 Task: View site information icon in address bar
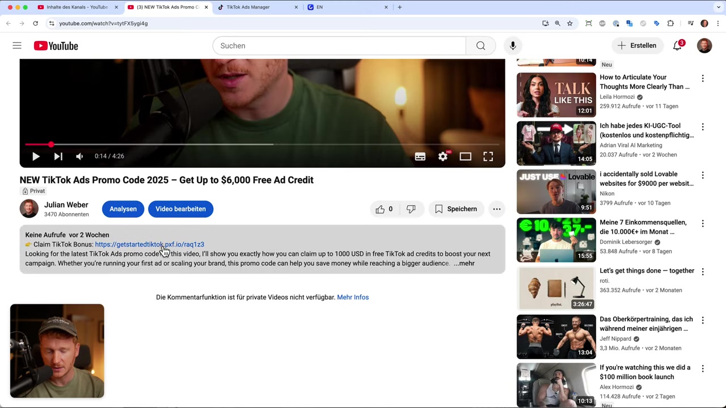point(51,23)
